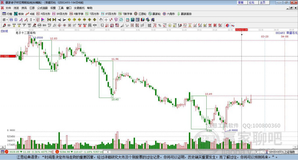The width and height of the screenshot is (298, 160).
Task: Open the 赢家轮 wheel tool
Action: [155, 14]
